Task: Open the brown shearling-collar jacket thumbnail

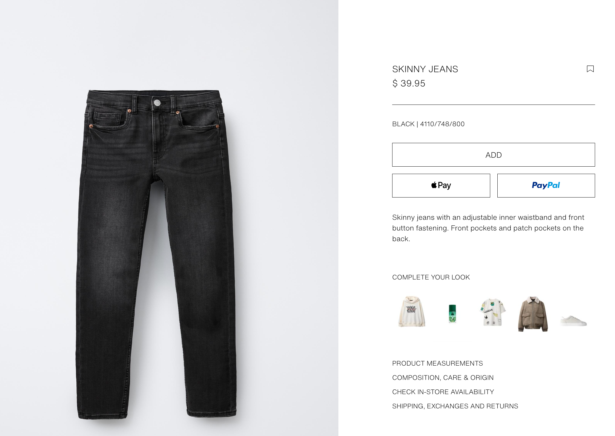Action: pos(533,314)
